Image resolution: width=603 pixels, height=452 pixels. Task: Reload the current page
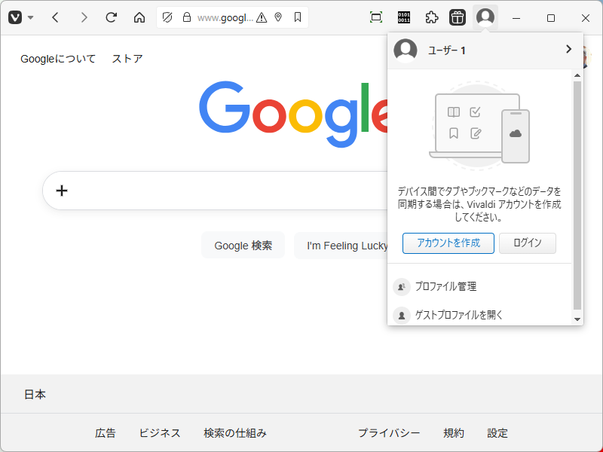coord(111,17)
